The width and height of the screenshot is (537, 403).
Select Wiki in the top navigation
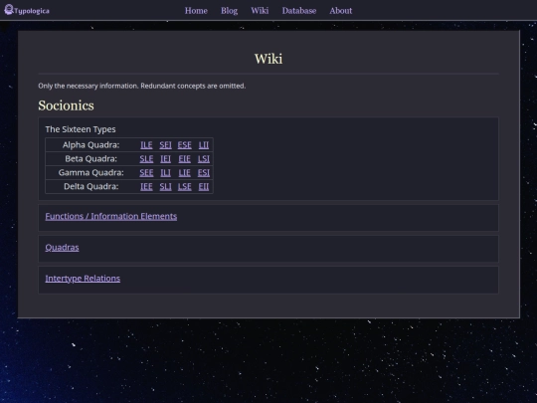pos(260,11)
